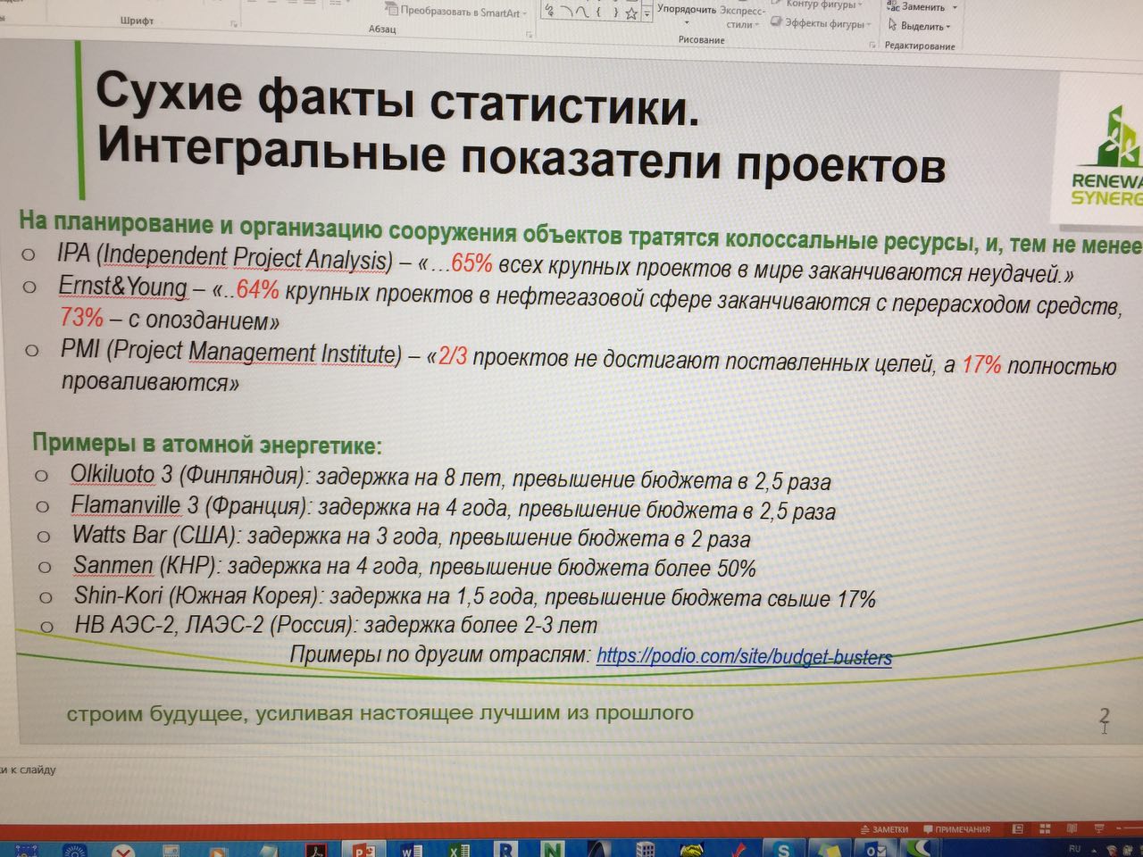Viewport: 1143px width, 857px height.
Task: Click the IPA Independent Project Analysis bullet
Action: (x=565, y=263)
